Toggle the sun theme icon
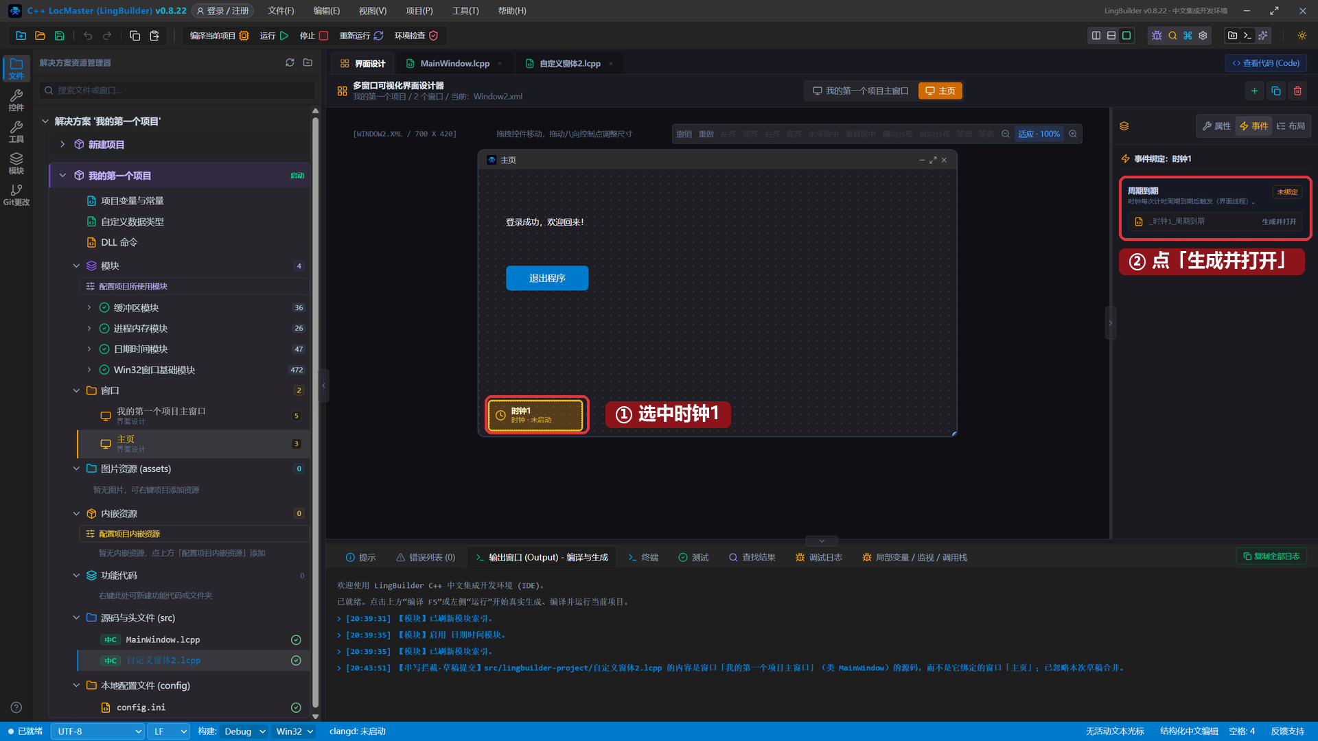Screen dimensions: 1318x741 coord(1302,36)
